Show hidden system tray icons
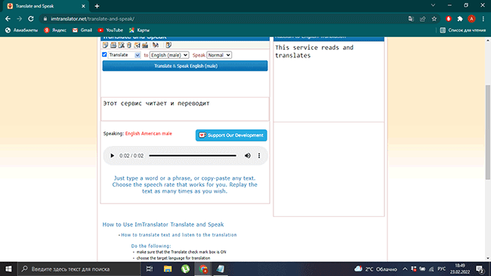Image resolution: width=491 pixels, height=276 pixels. coord(405,269)
